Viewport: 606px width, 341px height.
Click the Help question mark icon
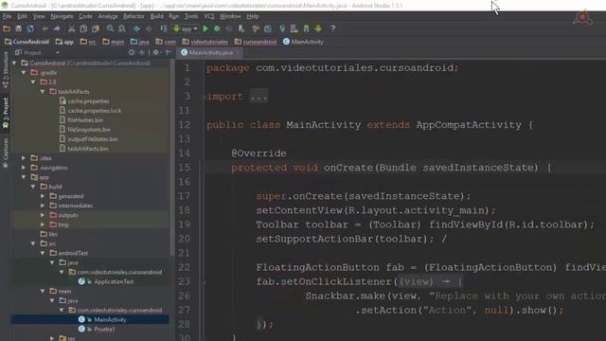click(x=332, y=28)
